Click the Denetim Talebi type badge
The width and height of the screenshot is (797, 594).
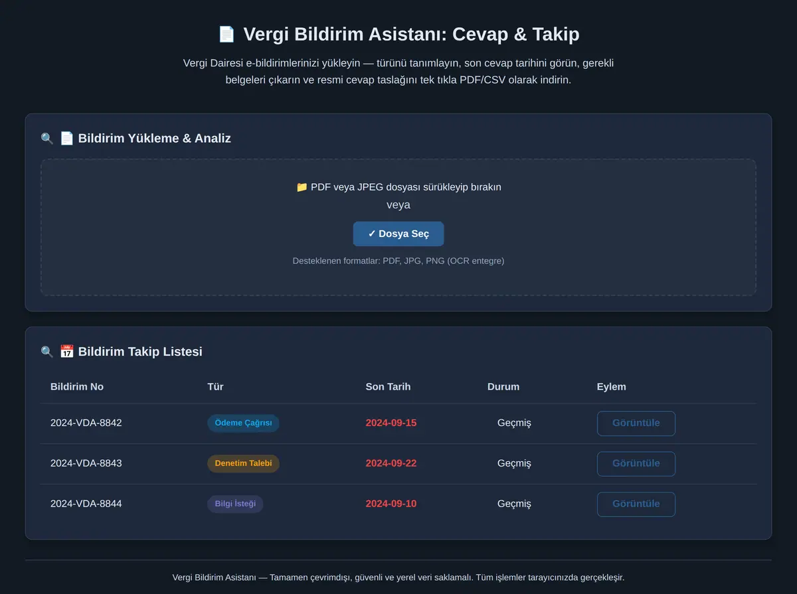[x=243, y=464]
